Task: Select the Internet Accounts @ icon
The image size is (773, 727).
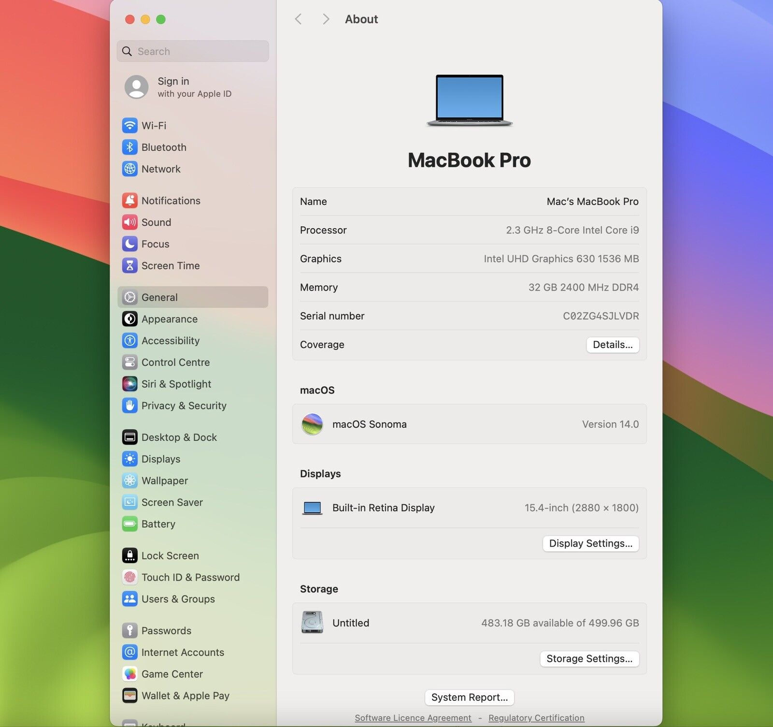Action: point(129,653)
